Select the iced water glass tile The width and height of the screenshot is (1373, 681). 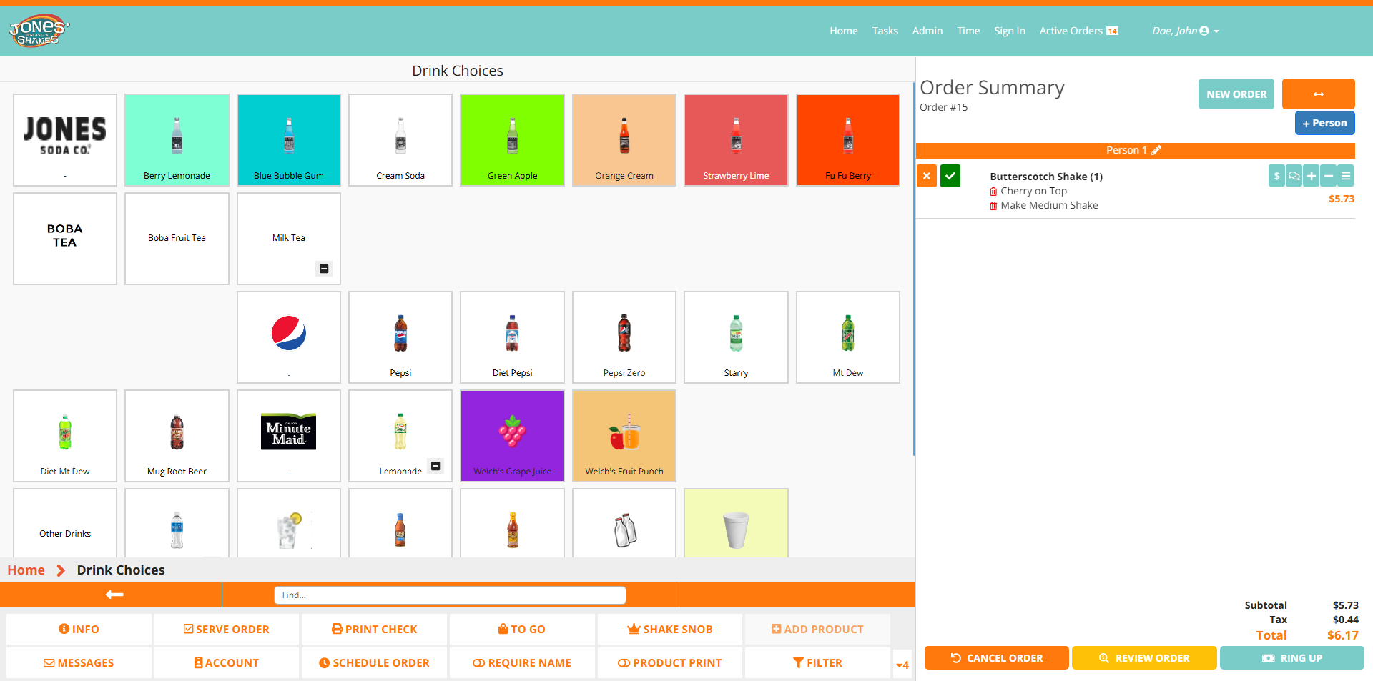289,523
